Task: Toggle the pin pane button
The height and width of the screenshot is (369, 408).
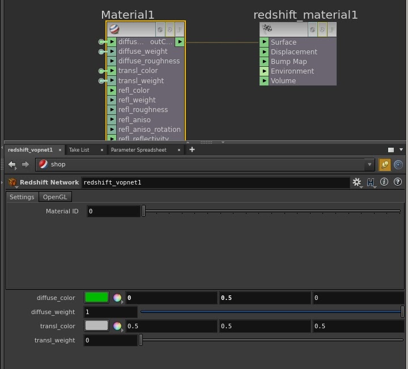Action: tap(385, 165)
